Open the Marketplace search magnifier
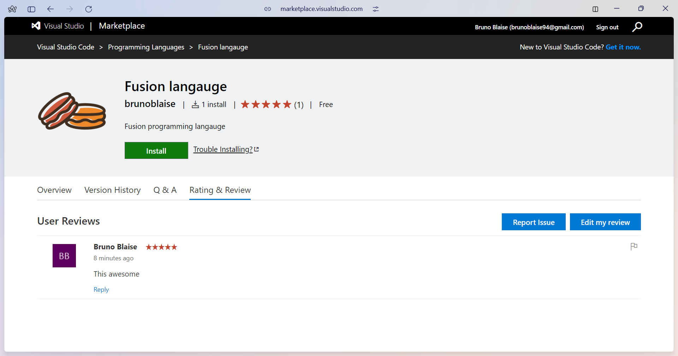This screenshot has height=356, width=678. [x=637, y=27]
